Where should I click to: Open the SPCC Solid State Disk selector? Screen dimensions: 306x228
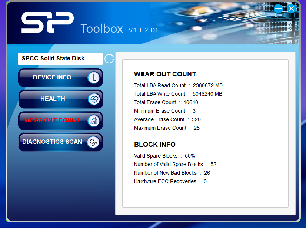point(60,59)
